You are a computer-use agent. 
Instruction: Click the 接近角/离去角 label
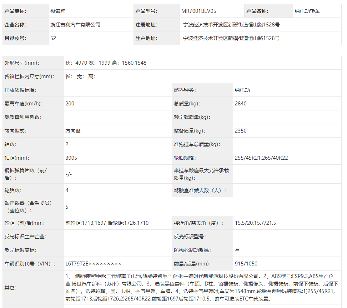[198, 223]
